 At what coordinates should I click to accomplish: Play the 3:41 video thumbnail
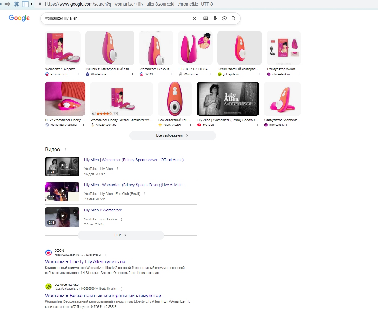tap(62, 166)
